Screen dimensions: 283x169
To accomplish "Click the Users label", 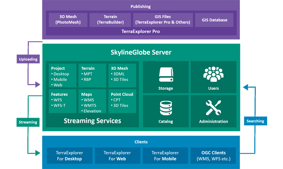I will 213,88.
